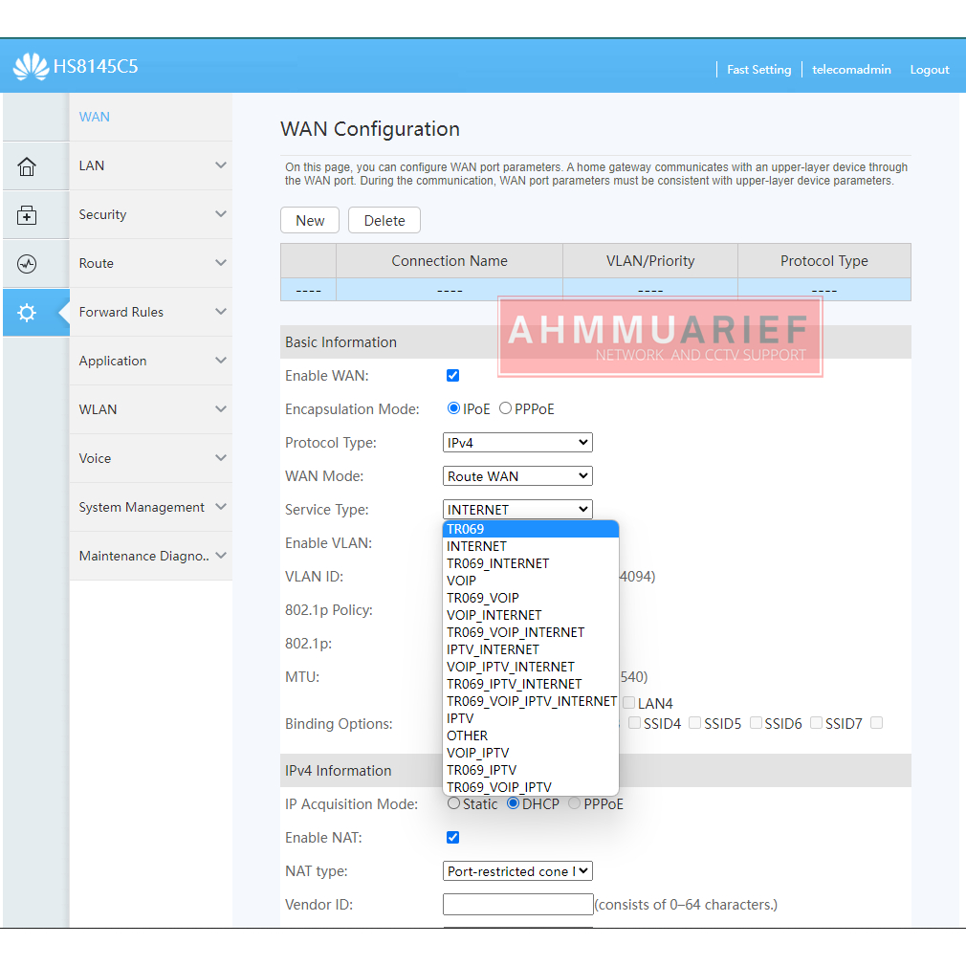This screenshot has width=966, height=966.
Task: Click the activity monitor sidebar icon
Action: coord(27,264)
